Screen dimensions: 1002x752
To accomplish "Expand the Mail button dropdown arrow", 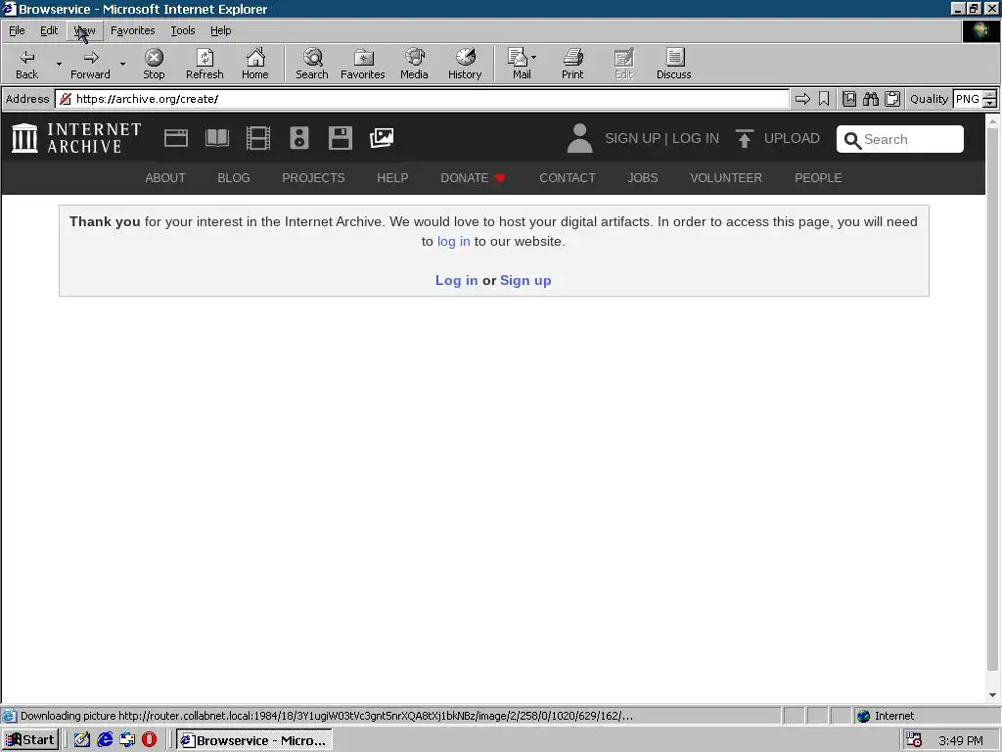I will pos(533,58).
